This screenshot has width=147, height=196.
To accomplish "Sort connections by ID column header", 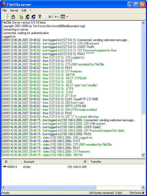I will [11, 162].
